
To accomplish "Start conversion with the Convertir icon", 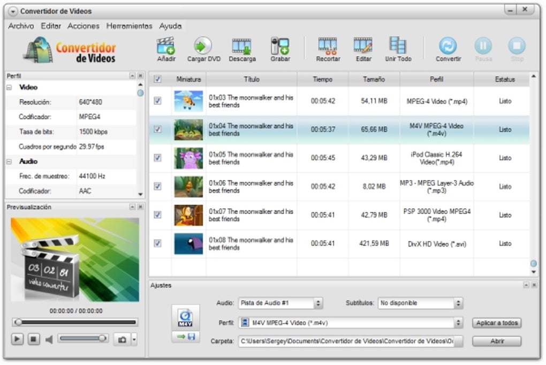I will pyautogui.click(x=448, y=45).
